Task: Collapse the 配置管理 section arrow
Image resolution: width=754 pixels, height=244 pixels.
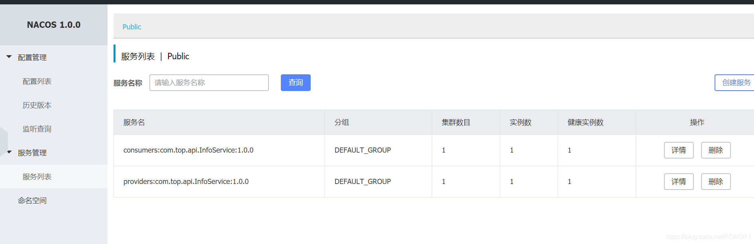Action: click(x=9, y=57)
